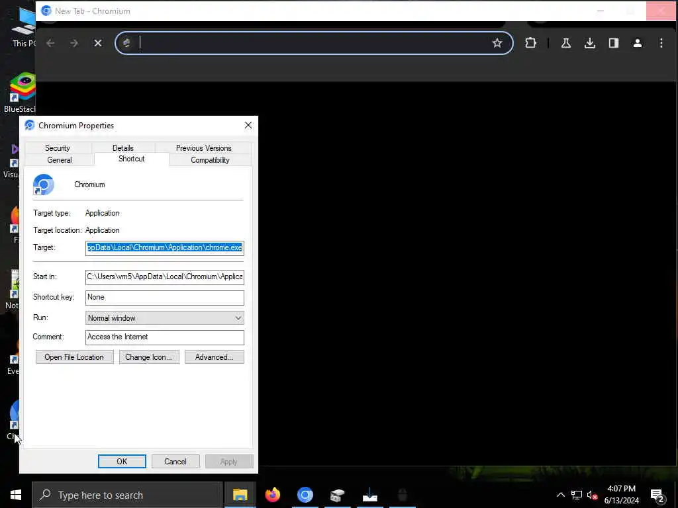Screen dimensions: 678x508
Task: Click the Start in field
Action: [165, 277]
